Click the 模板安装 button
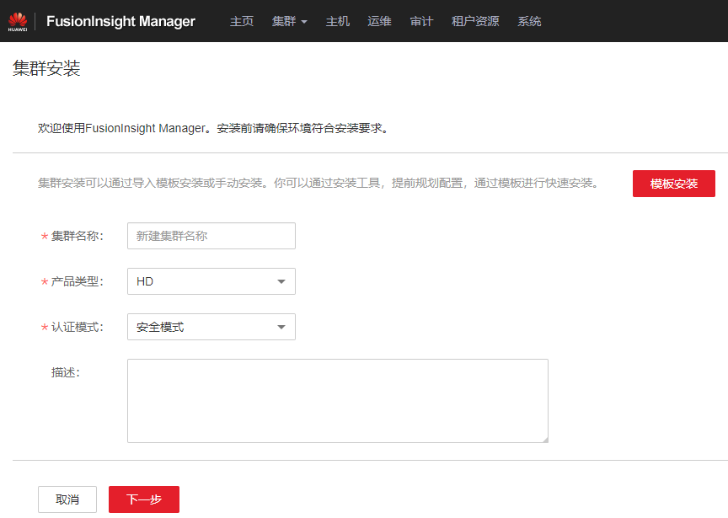The height and width of the screenshot is (518, 728). coord(674,184)
